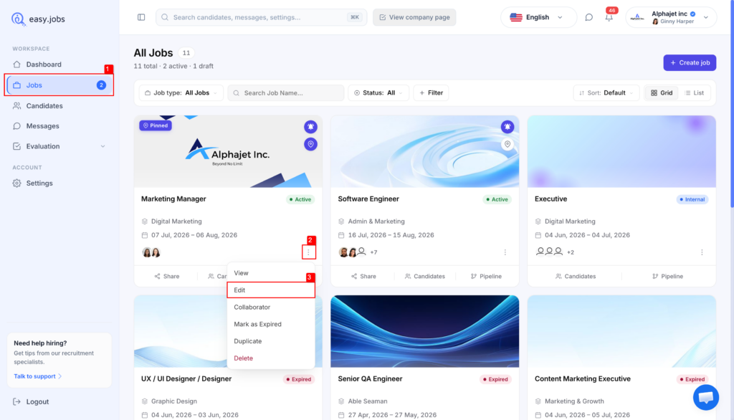Open the Alphajet inc account dropdown
Image resolution: width=734 pixels, height=420 pixels.
tap(671, 17)
